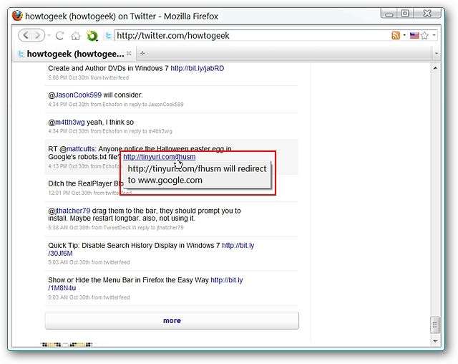Subscribe via the orange RSS feed icon
The height and width of the screenshot is (364, 458).
(x=396, y=36)
